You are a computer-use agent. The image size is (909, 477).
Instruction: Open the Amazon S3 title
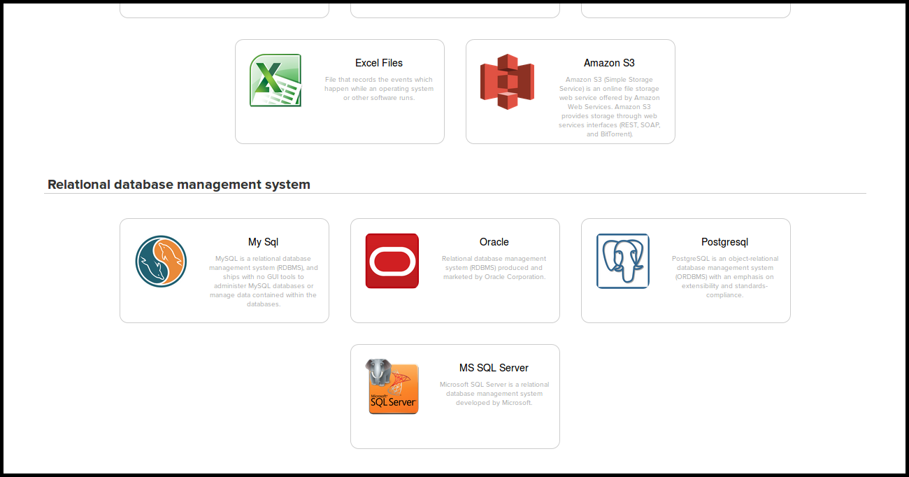pos(610,63)
